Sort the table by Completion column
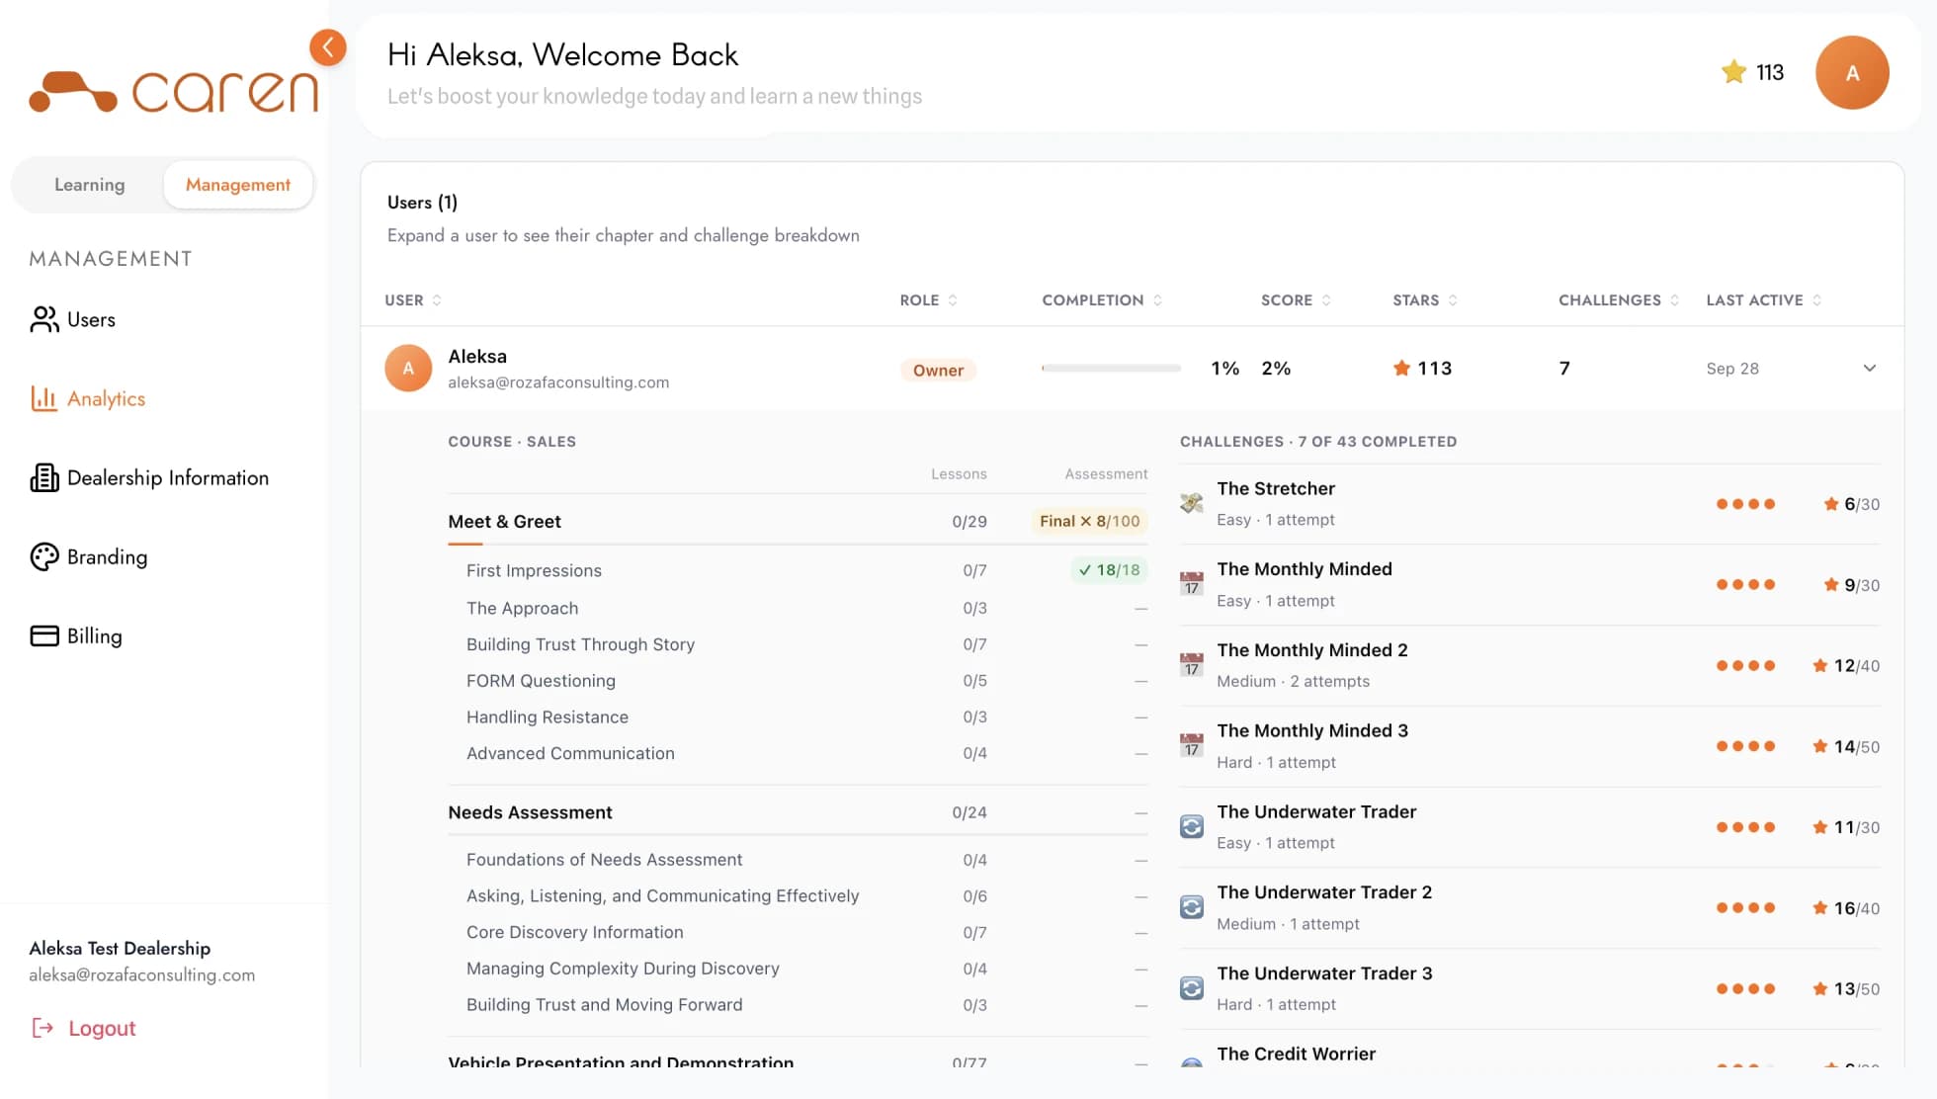This screenshot has width=1937, height=1099. (1102, 299)
